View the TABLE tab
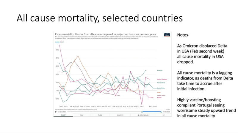The image size is (238, 133). (100, 115)
